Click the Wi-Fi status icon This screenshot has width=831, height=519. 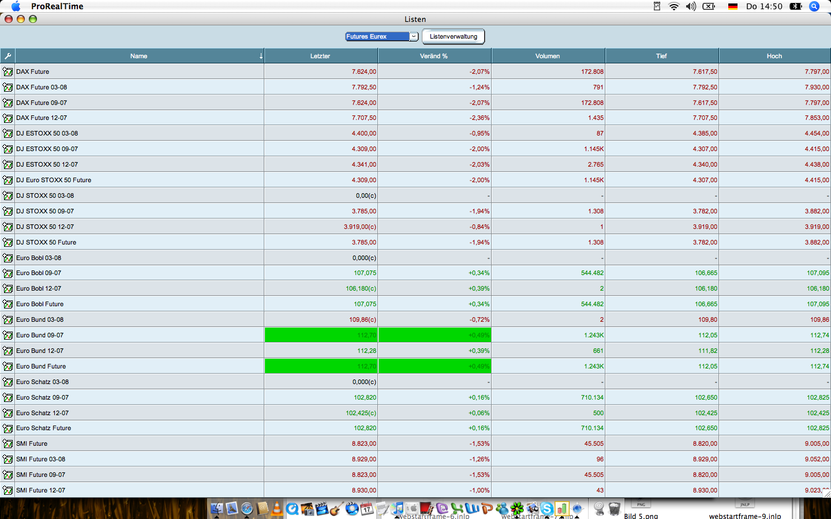tap(673, 6)
